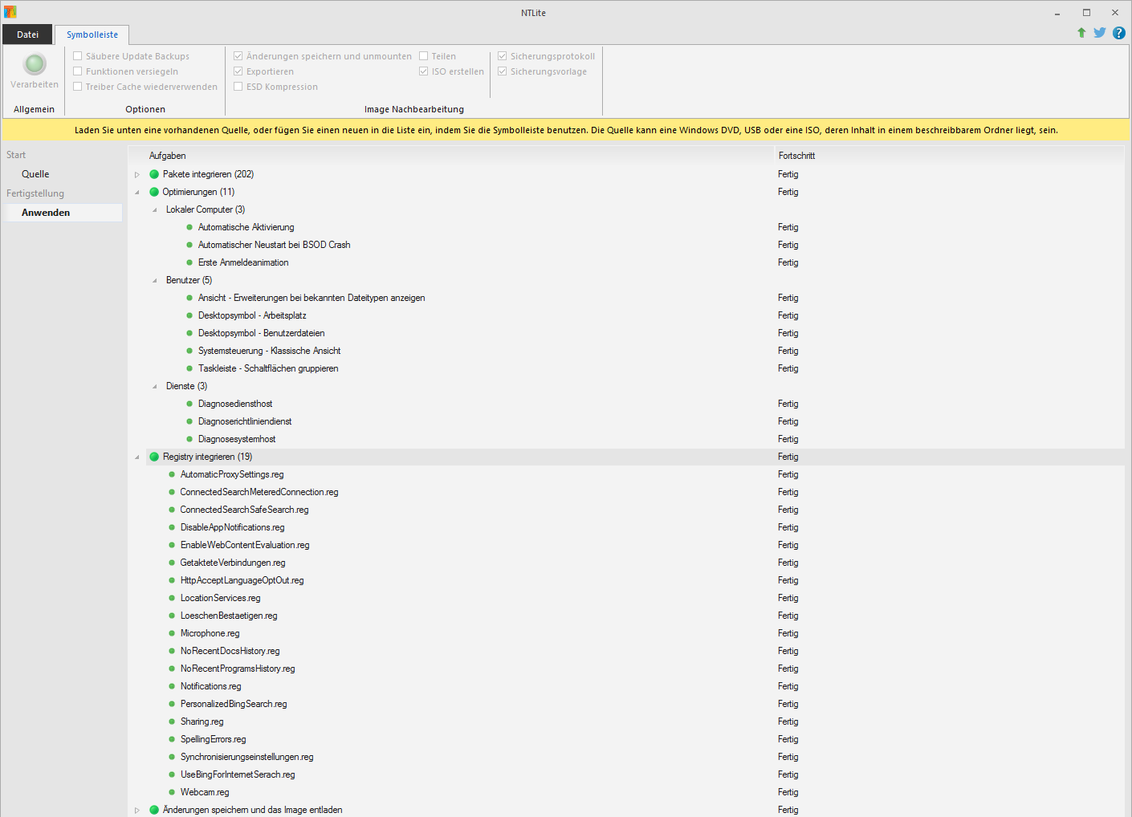Screen dimensions: 1132x817
Task: Click the status dot of Automatischer Neustart bei BSOD Crash
Action: tap(189, 245)
